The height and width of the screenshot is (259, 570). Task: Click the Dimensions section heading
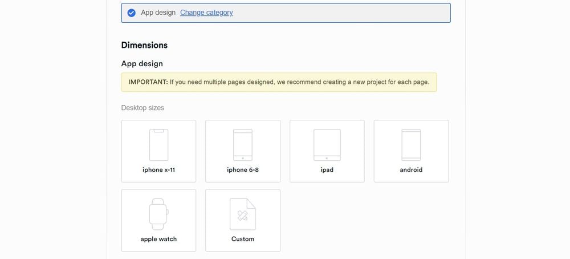coord(144,45)
